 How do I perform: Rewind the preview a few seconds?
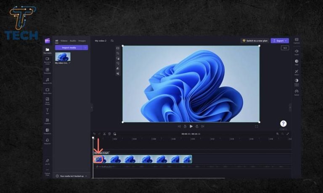185,126
